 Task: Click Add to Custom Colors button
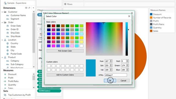[65, 75]
